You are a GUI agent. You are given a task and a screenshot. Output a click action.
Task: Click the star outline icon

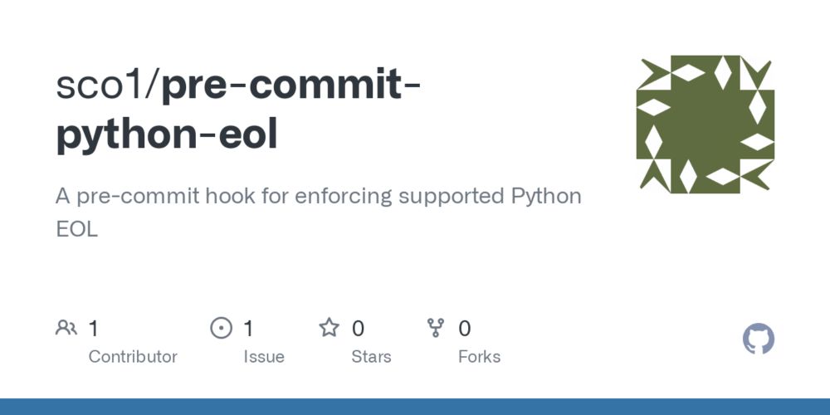pos(329,328)
